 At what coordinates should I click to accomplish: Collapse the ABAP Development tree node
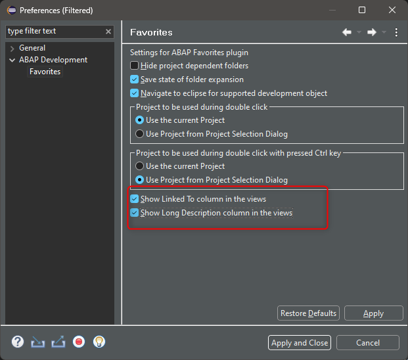[12, 60]
